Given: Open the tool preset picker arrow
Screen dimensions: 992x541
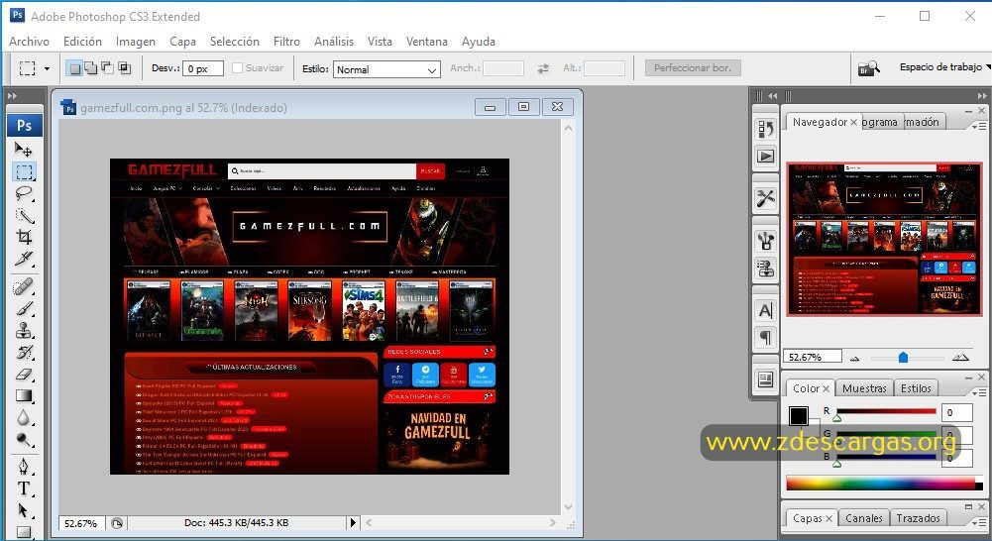Looking at the screenshot, I should pyautogui.click(x=47, y=68).
